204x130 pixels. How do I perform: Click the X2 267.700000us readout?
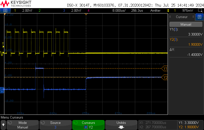coord(152,127)
